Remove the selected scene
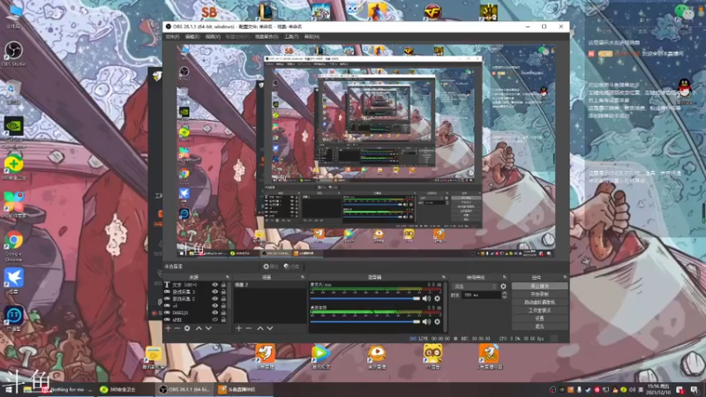 coord(249,328)
